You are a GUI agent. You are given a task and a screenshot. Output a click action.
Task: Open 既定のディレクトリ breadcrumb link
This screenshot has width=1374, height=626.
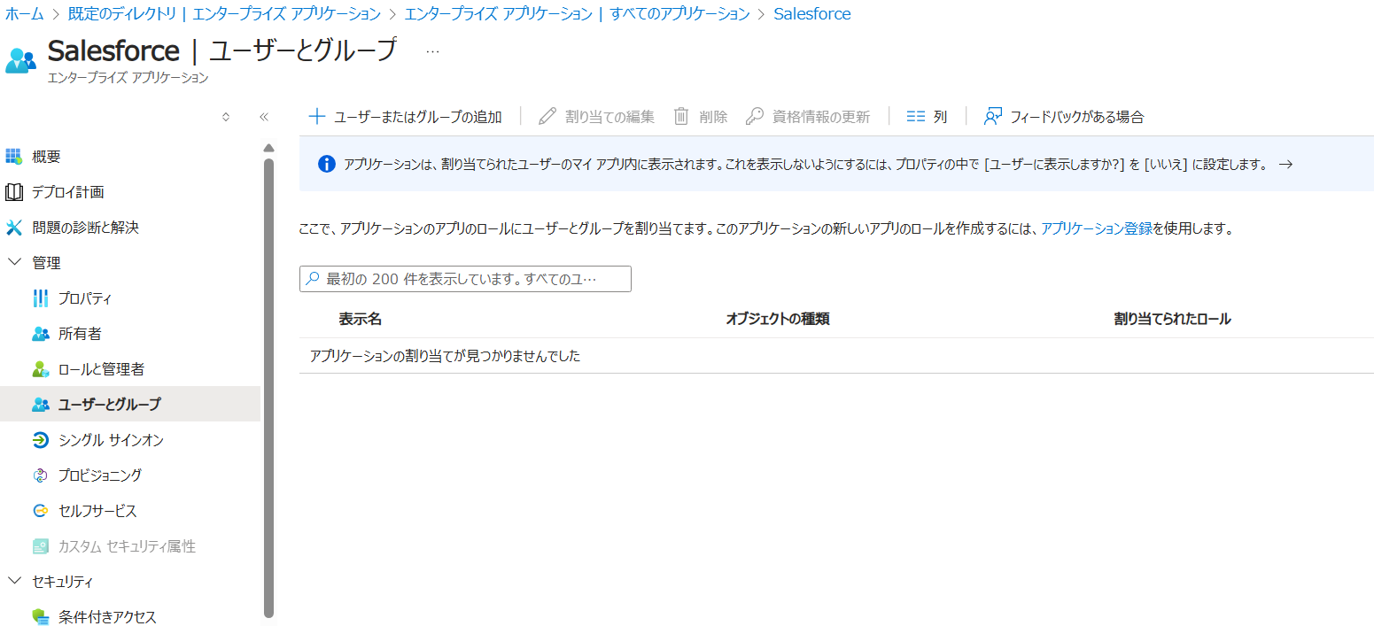[224, 13]
